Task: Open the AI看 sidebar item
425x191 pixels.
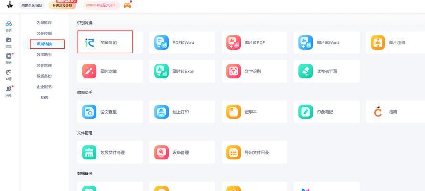Action: [9, 75]
